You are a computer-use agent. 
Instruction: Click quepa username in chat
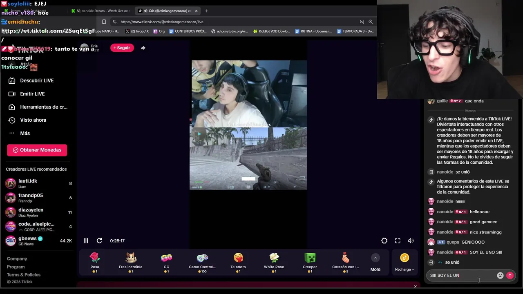pyautogui.click(x=453, y=242)
